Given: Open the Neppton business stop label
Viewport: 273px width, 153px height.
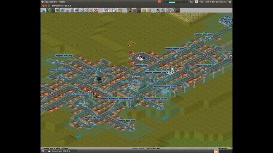Looking at the screenshot, I should click(x=59, y=70).
